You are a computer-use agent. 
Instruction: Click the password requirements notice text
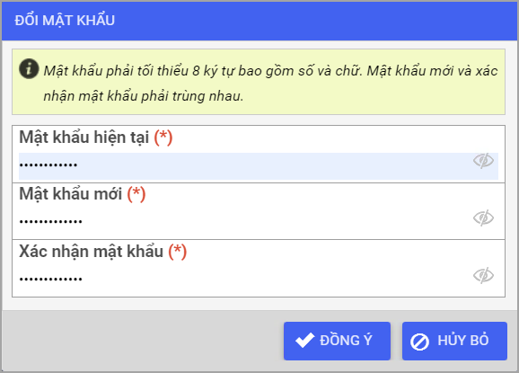click(270, 84)
